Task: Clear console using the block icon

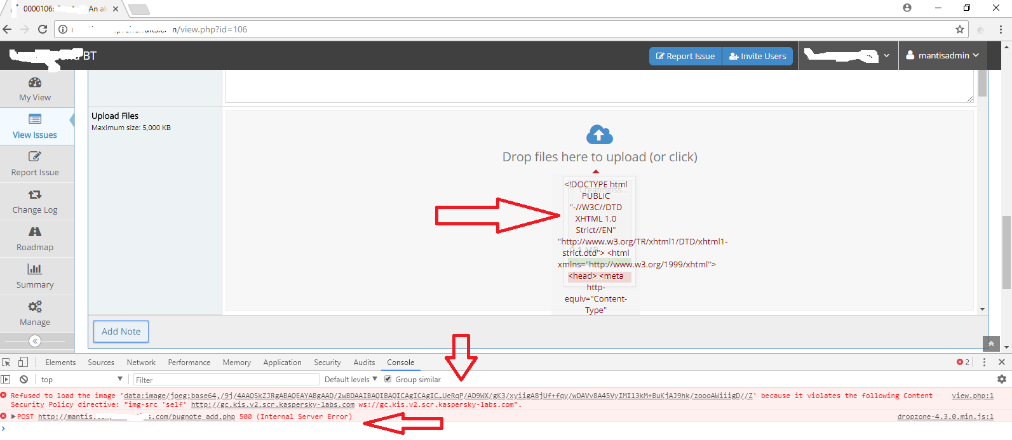Action: click(24, 380)
